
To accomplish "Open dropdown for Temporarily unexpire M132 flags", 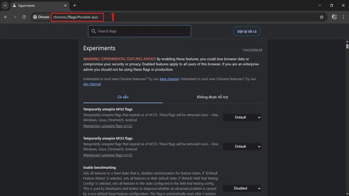I will (x=242, y=117).
